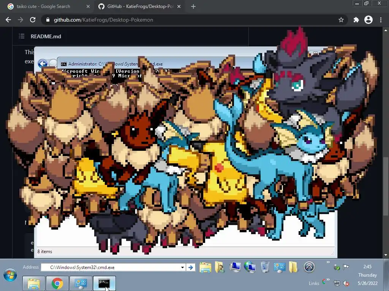Open Chrome extensions puzzle icon
Viewport: 389px width, 291px height.
click(x=356, y=20)
